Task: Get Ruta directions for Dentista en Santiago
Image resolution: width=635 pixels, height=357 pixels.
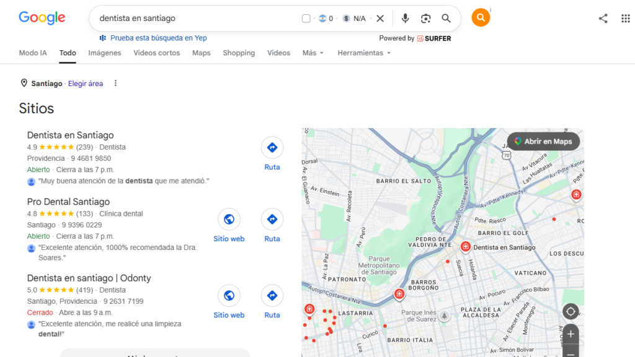Action: [272, 154]
